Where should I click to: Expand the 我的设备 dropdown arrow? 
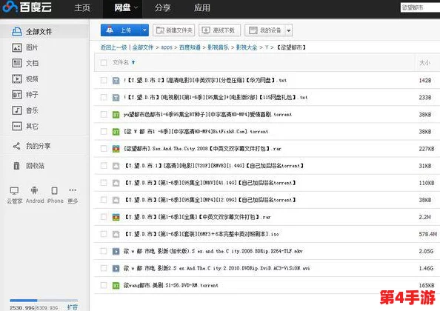(x=289, y=30)
